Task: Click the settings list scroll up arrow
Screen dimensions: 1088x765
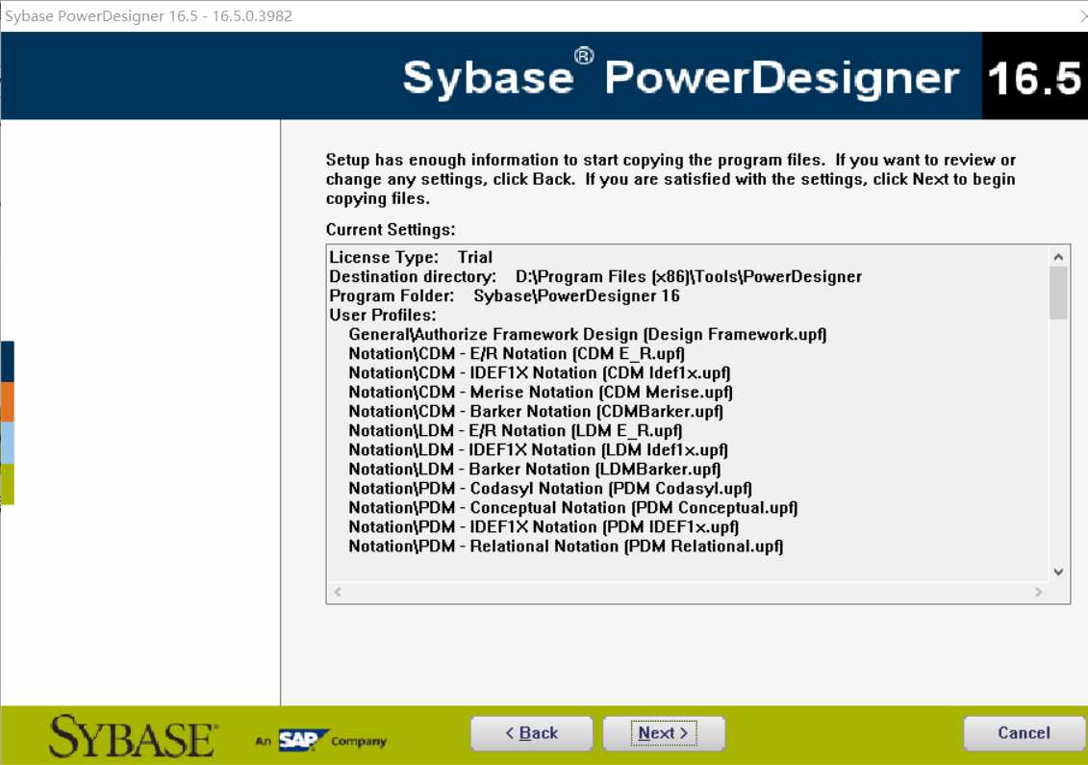Action: pyautogui.click(x=1058, y=257)
